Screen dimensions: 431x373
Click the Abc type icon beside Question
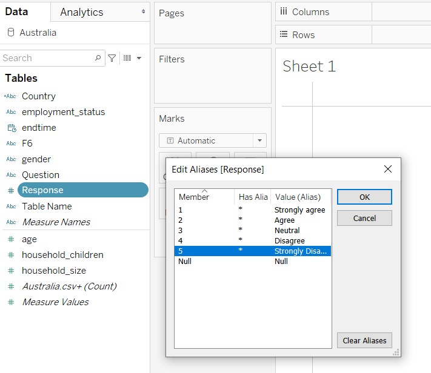pos(11,174)
